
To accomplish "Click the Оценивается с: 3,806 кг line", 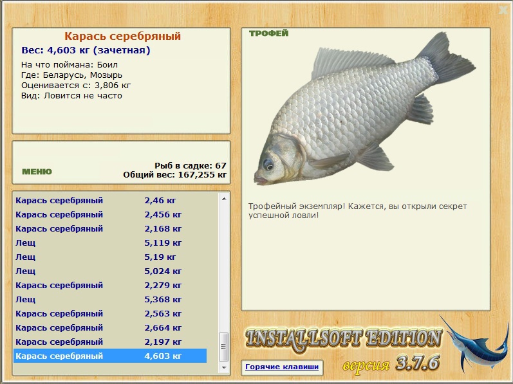I will pos(76,86).
